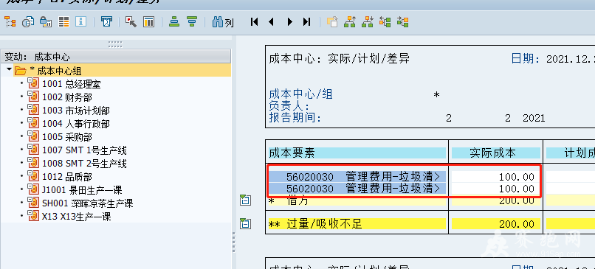Jump to last column with skip-forward arrow

click(306, 22)
